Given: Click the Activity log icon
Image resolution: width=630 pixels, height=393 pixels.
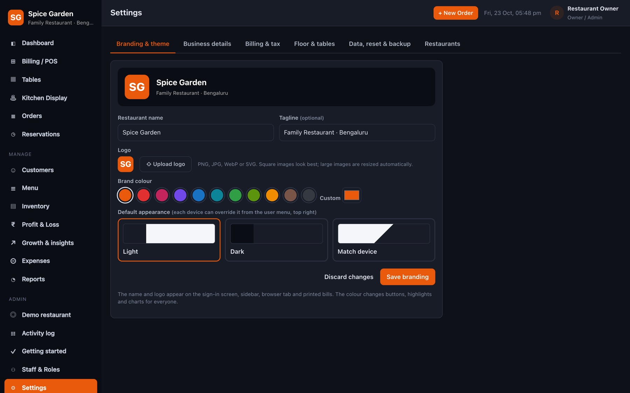Looking at the screenshot, I should [13, 333].
